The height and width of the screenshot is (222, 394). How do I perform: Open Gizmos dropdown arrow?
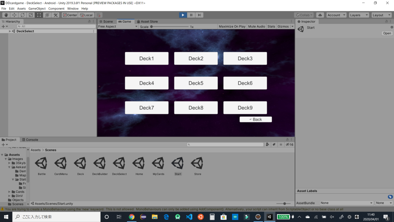[292, 27]
